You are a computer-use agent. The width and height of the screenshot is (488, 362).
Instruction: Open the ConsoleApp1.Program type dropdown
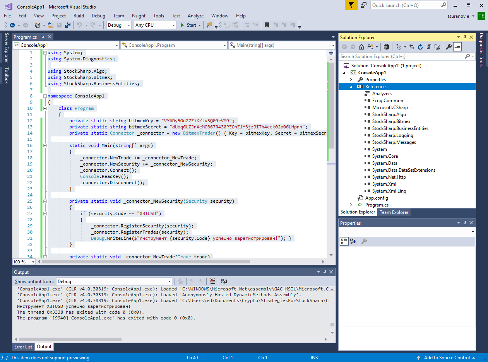[x=173, y=45]
